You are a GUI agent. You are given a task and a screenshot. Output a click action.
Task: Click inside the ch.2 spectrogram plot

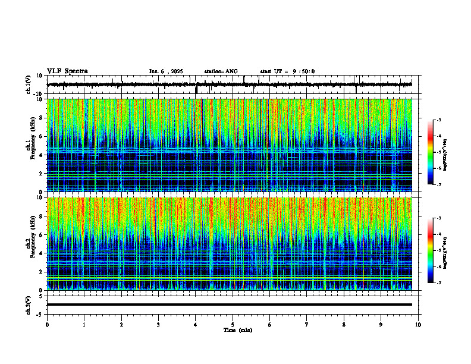coord(230,244)
